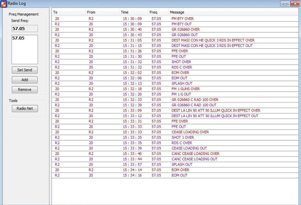Select the FFE OVER row at 15:33:31

coord(175,121)
